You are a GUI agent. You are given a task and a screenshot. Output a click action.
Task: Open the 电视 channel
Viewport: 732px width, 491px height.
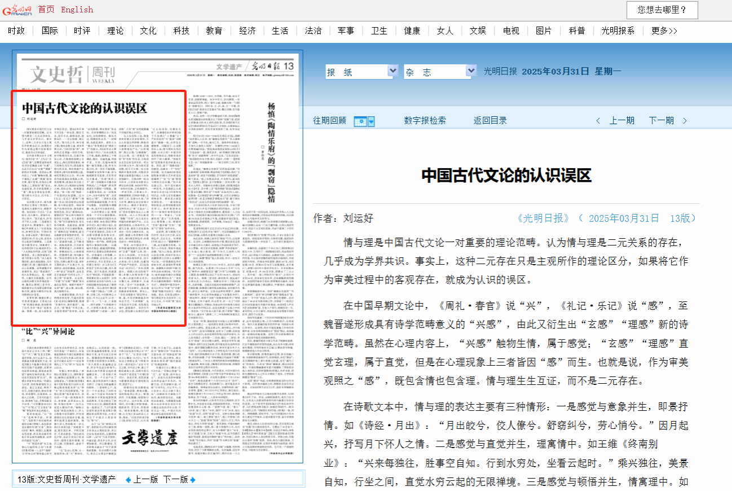pyautogui.click(x=511, y=30)
